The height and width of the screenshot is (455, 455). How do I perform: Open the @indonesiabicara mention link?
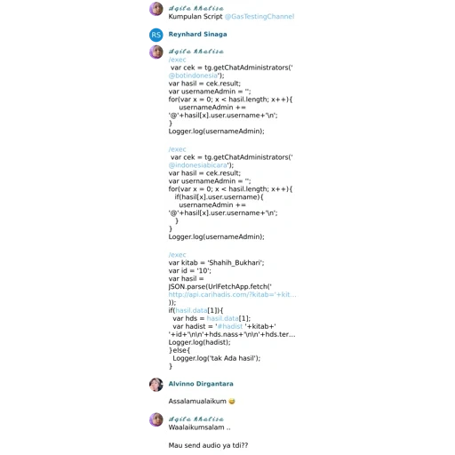pyautogui.click(x=197, y=165)
